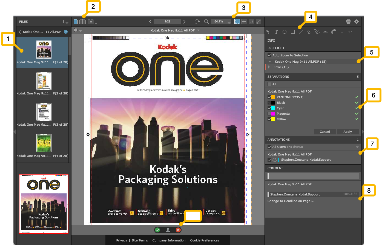
Task: Open full screen view
Action: coord(259,22)
